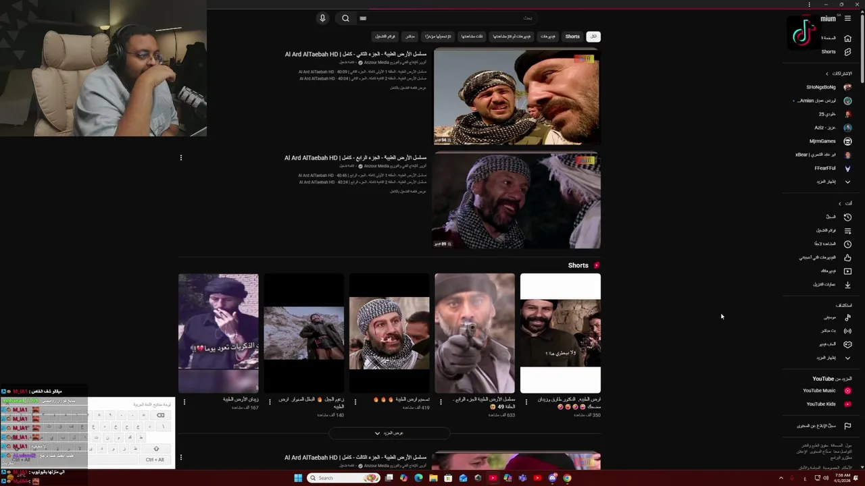The height and width of the screenshot is (486, 865).
Task: Open Downloads icon in sidebar
Action: [847, 284]
